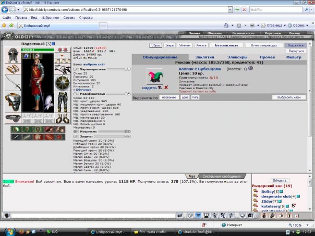Viewport: 315px width, 236px height.
Task: Open private chat icon beside Beltsy
Action: [255, 191]
